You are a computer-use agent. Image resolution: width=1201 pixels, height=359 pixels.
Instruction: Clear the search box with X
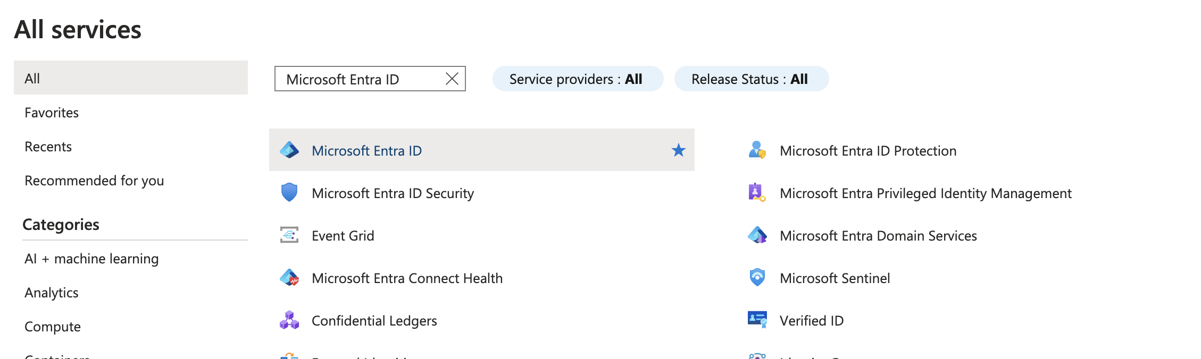point(452,79)
